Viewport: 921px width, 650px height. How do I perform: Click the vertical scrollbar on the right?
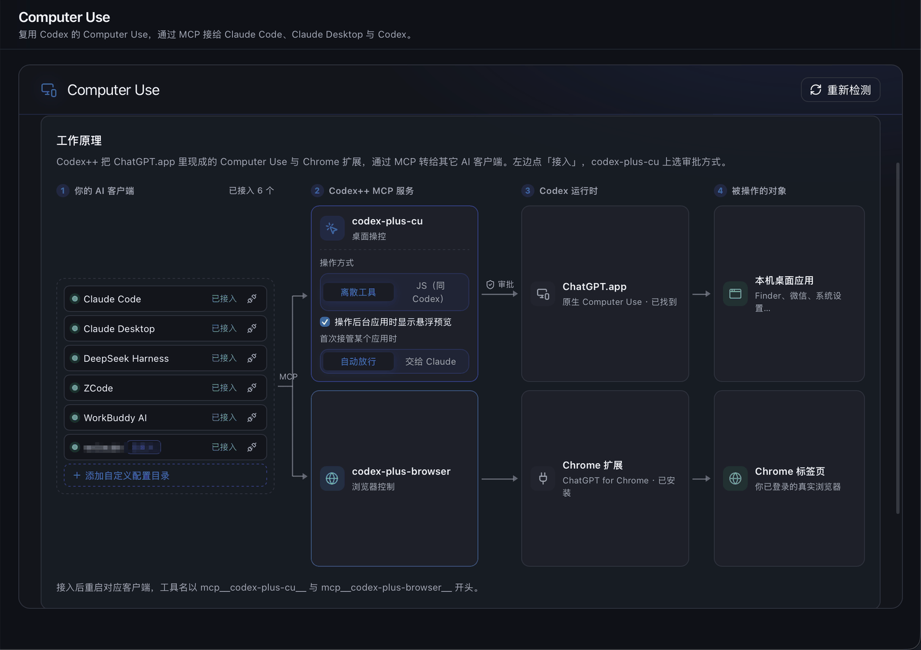pyautogui.click(x=897, y=338)
